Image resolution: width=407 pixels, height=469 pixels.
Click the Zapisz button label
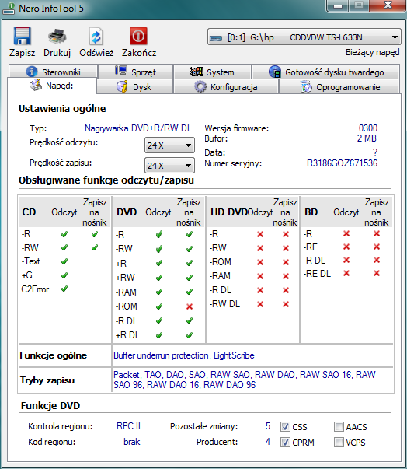(22, 53)
